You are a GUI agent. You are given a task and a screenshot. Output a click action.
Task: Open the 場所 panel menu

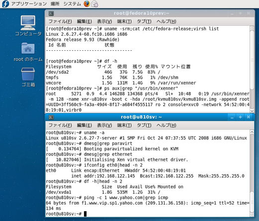point(55,3)
